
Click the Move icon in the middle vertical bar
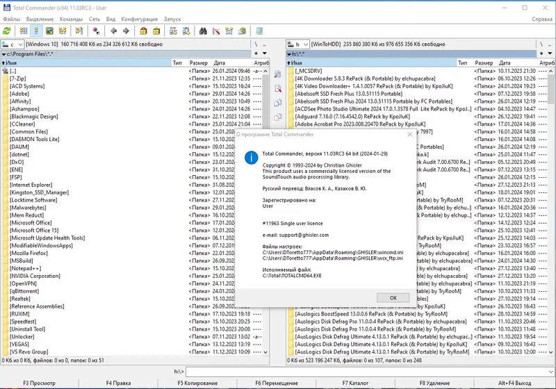pos(277,117)
